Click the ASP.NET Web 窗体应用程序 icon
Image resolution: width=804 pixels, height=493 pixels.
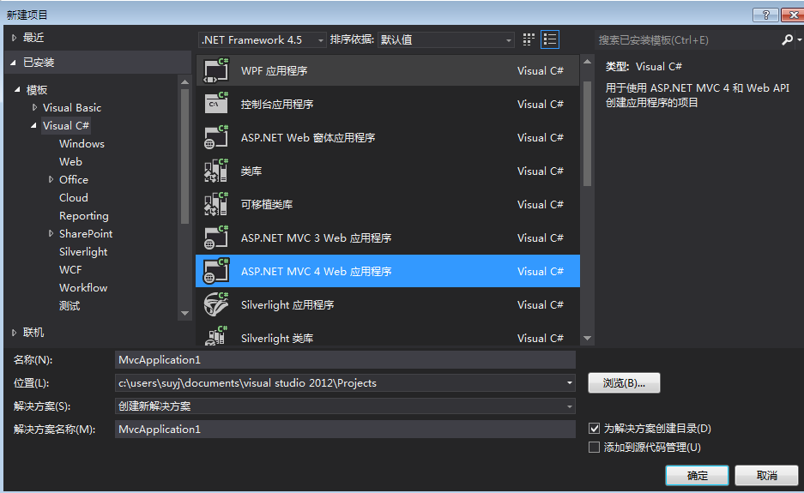point(216,137)
